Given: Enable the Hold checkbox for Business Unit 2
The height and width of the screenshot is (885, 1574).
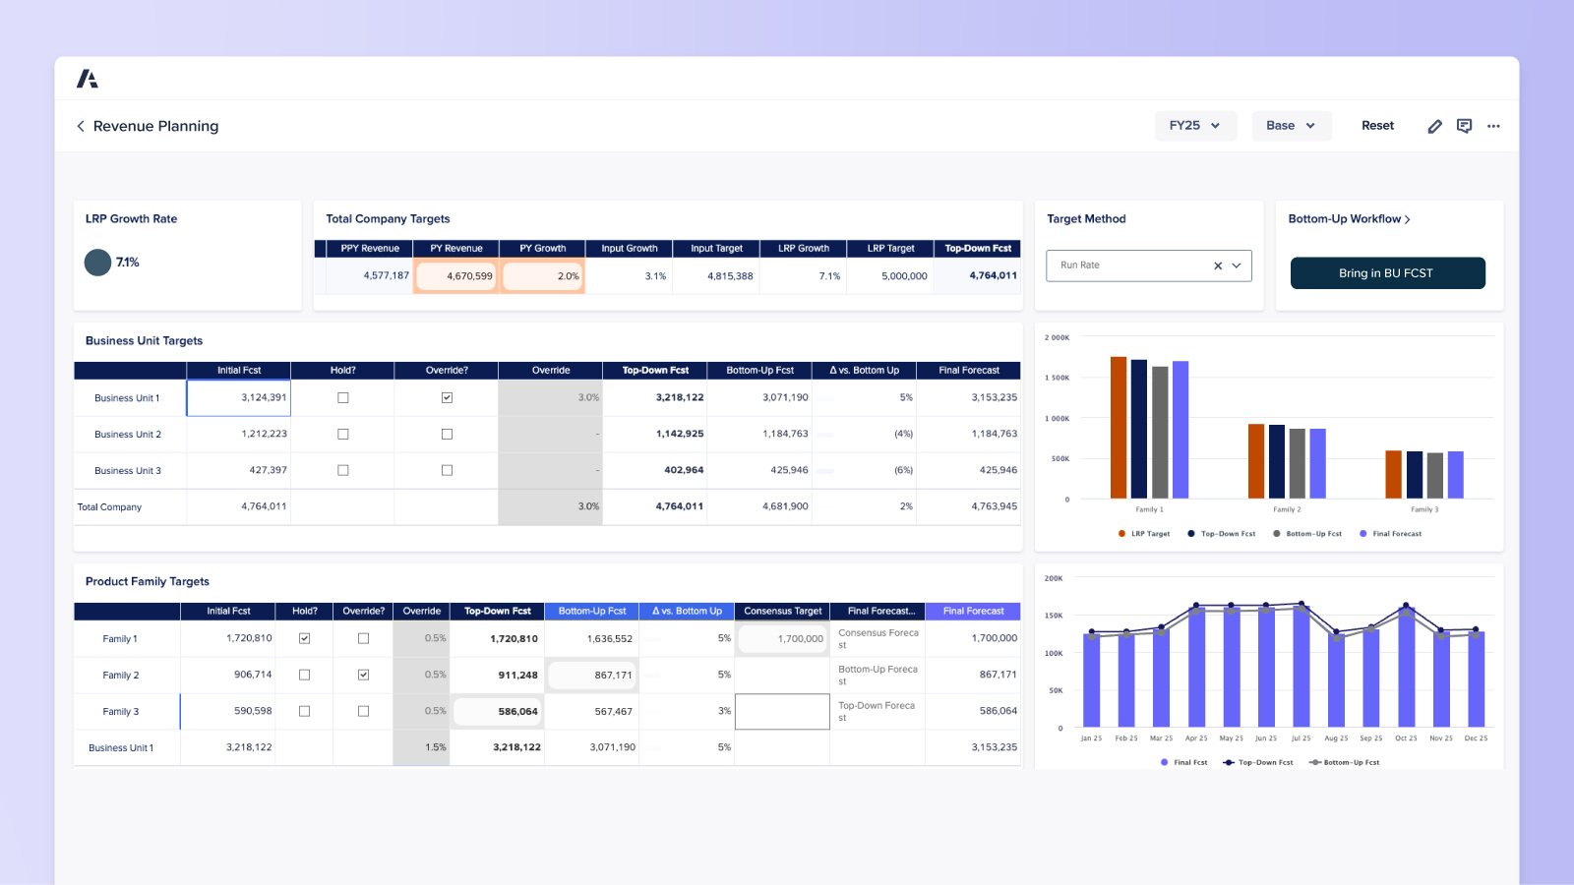Looking at the screenshot, I should [x=342, y=434].
